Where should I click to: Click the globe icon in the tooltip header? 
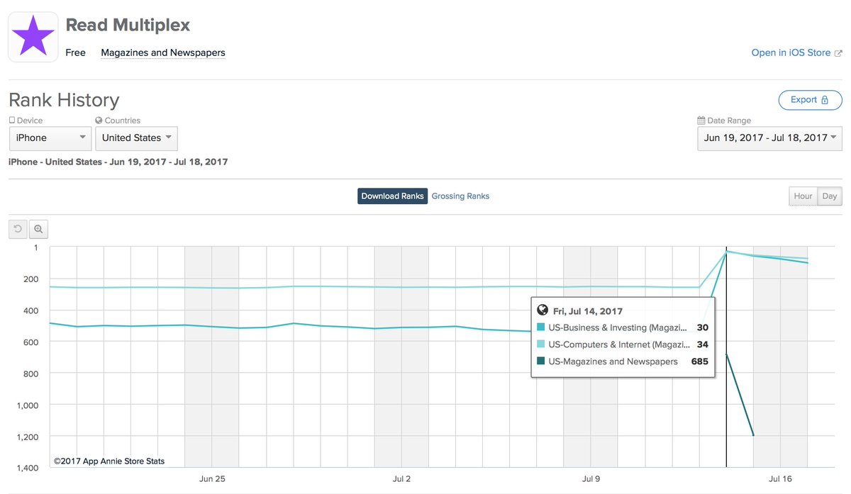pos(543,310)
